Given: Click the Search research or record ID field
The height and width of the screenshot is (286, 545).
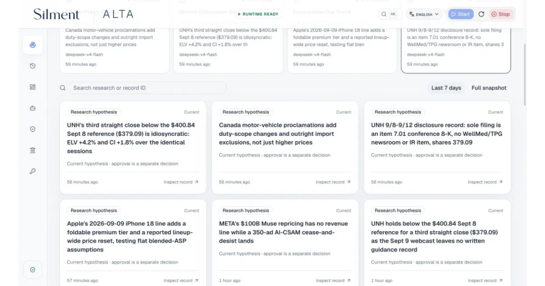Looking at the screenshot, I should 147,88.
